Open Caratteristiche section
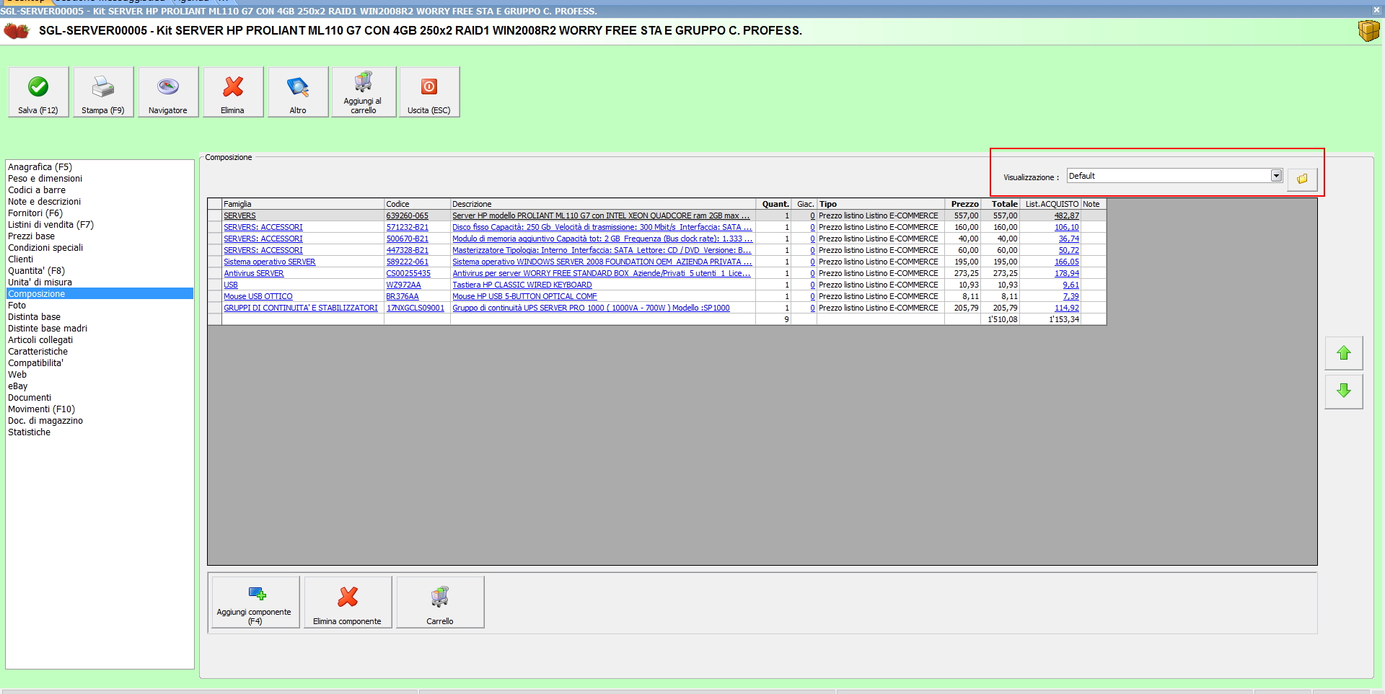Screen dimensions: 1385x694 (38, 351)
